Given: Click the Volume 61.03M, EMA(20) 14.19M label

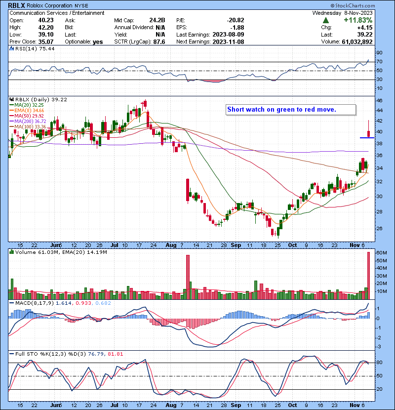Looking at the screenshot, I should pos(61,252).
